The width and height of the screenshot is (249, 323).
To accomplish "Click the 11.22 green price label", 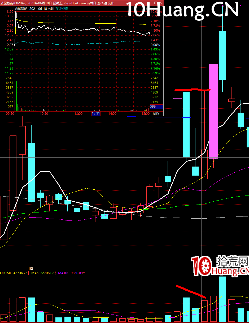I will coord(9,73).
